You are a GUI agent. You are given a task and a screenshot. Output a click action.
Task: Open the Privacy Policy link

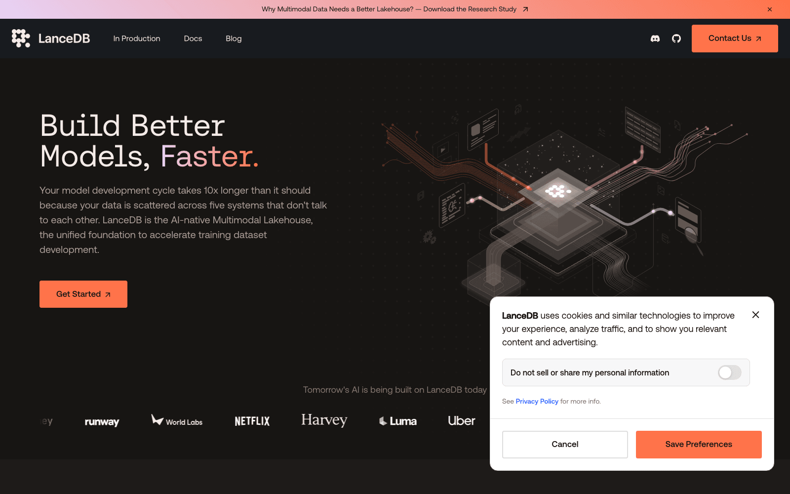point(537,401)
